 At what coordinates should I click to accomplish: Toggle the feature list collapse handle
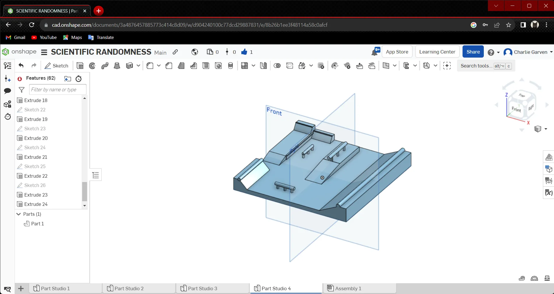coord(96,175)
